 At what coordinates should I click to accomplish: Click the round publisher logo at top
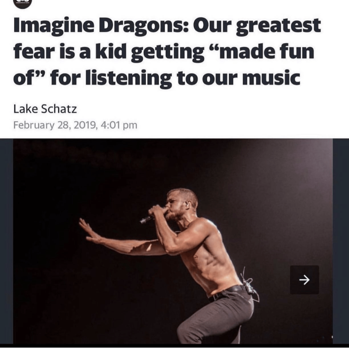tap(23, 4)
